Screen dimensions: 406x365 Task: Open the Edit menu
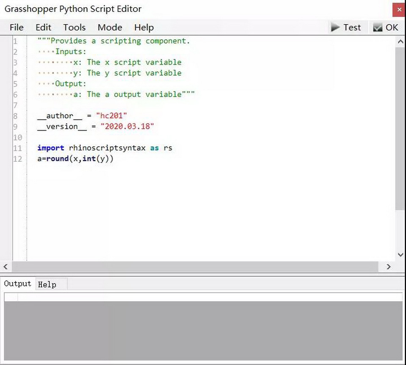43,27
